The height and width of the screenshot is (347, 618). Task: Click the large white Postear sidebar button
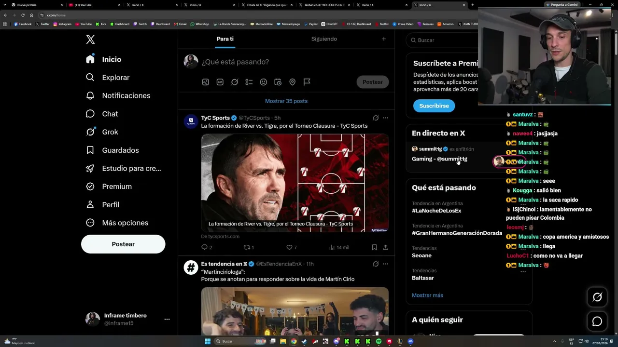point(123,244)
